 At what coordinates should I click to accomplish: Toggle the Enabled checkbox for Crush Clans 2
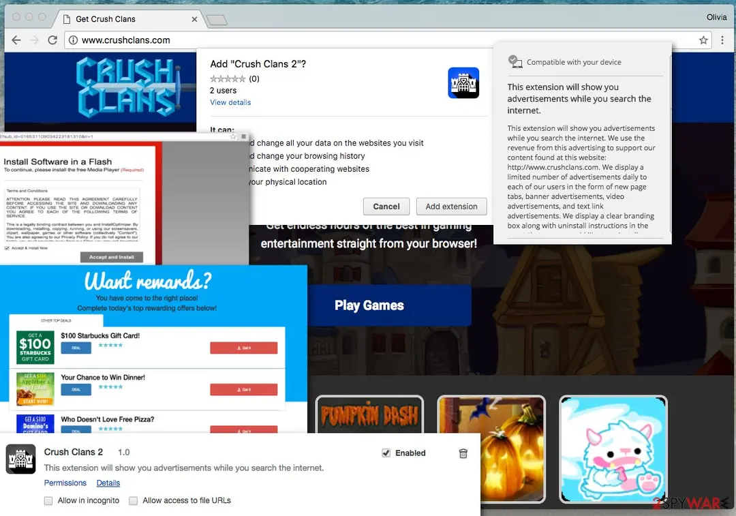386,453
